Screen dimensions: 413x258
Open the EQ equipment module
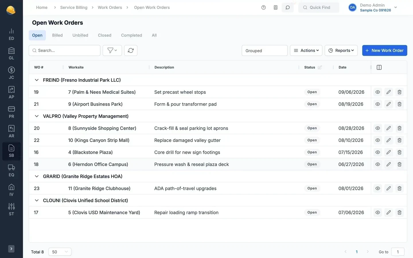[x=11, y=171]
